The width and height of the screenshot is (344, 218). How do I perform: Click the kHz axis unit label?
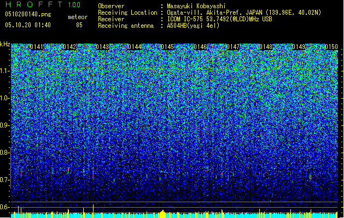point(5,44)
